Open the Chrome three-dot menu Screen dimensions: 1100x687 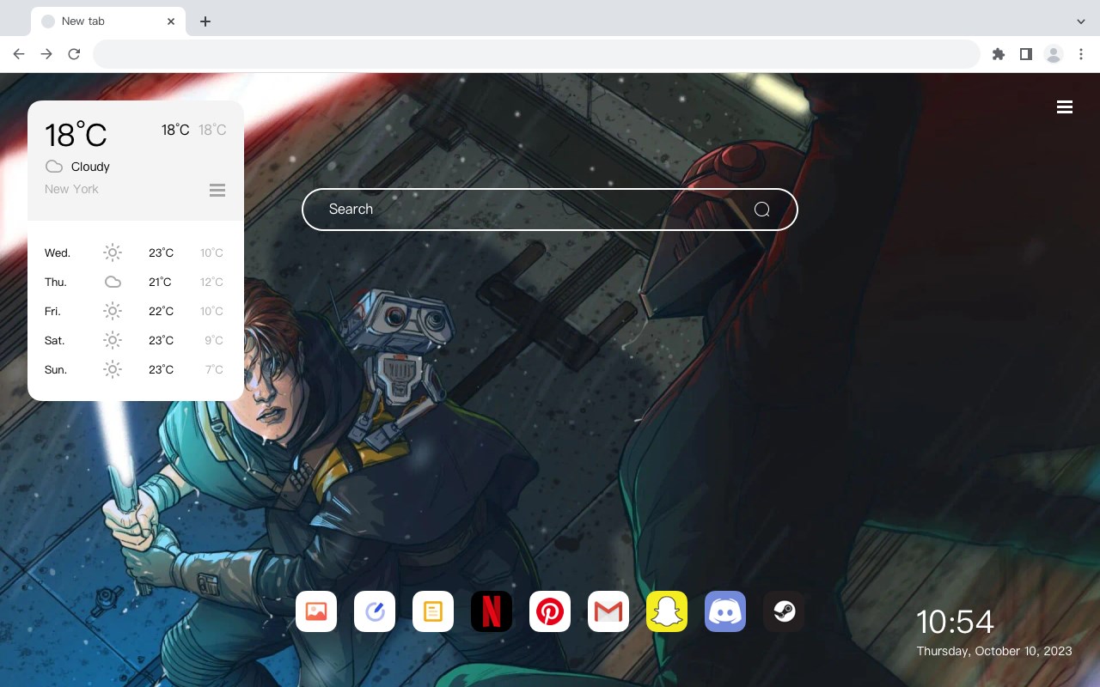tap(1081, 54)
